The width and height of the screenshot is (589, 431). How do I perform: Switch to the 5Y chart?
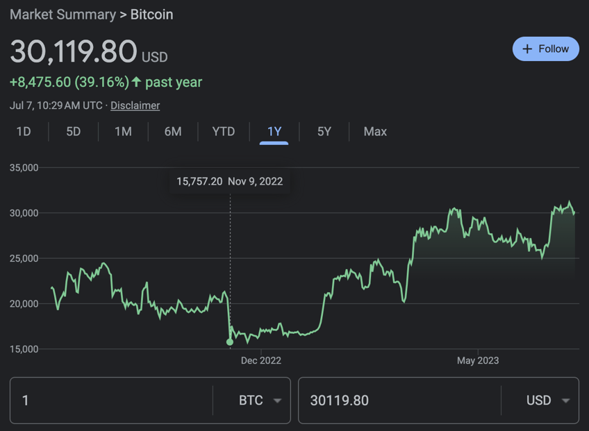(324, 131)
